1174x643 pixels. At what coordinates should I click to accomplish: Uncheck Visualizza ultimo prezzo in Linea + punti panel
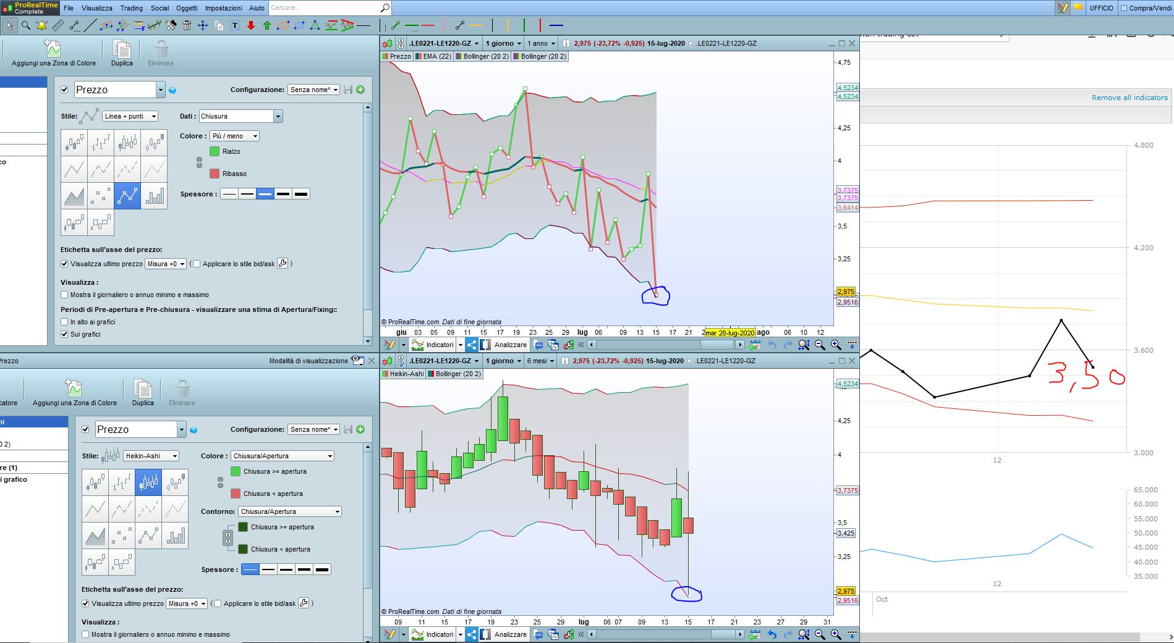tap(64, 264)
